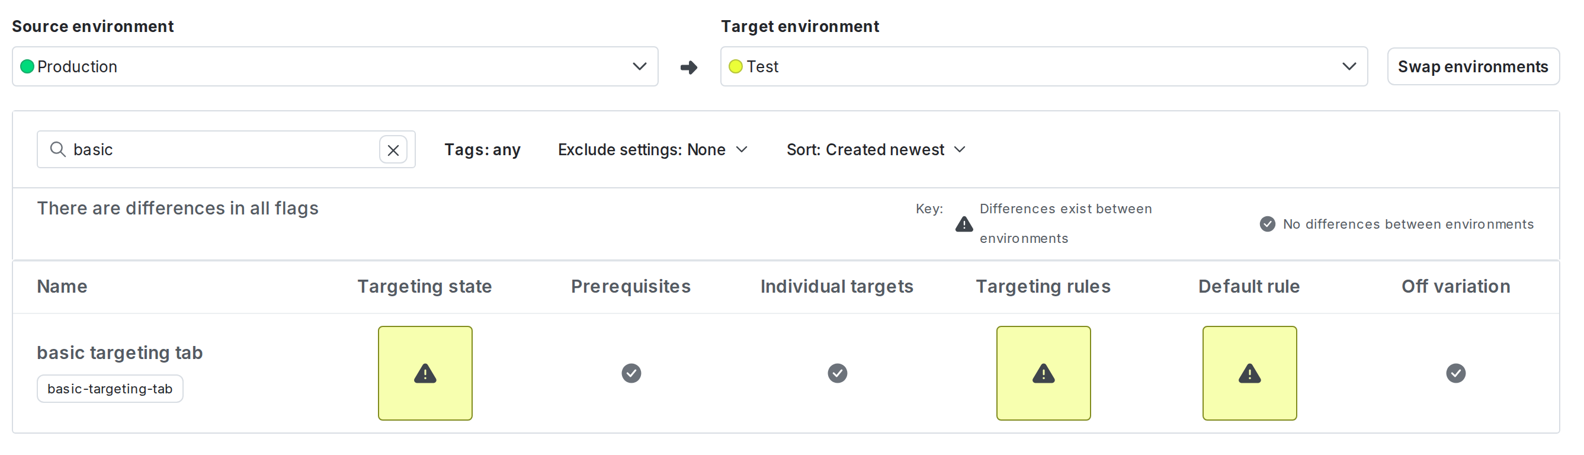
Task: Open the basic targeting tab flag
Action: [119, 353]
